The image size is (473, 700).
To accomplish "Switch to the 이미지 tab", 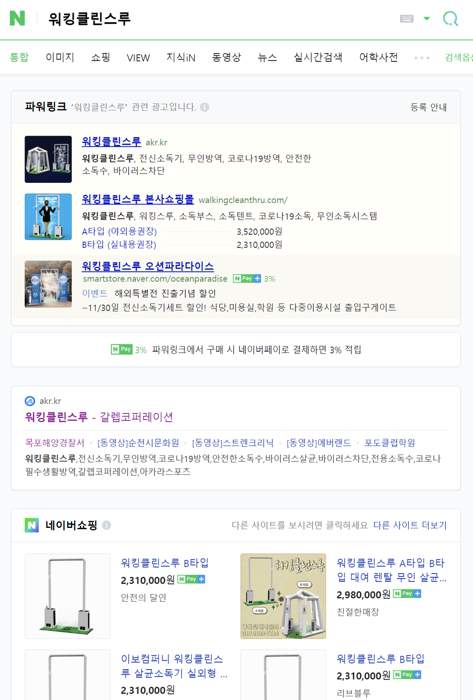I will [x=60, y=57].
